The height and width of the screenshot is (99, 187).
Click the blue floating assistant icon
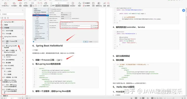click(x=184, y=10)
